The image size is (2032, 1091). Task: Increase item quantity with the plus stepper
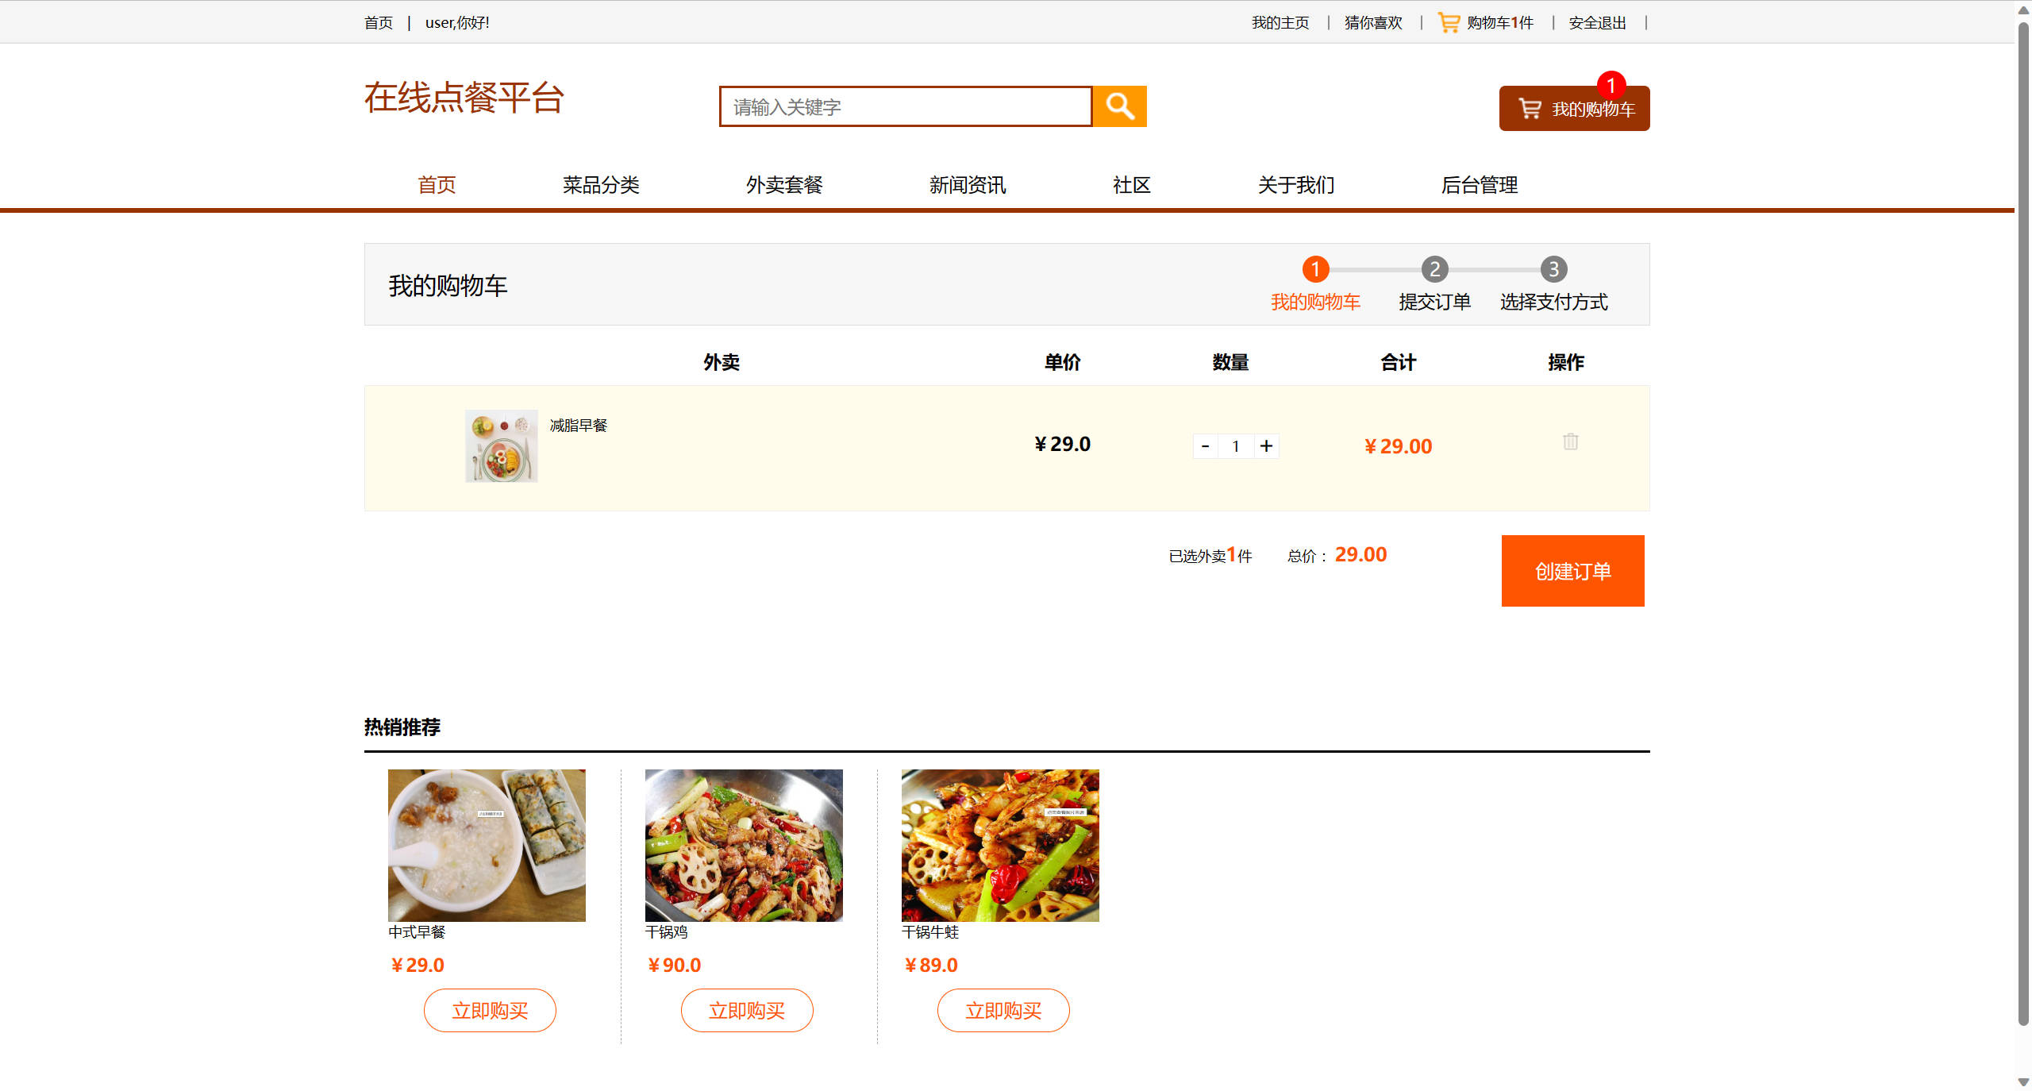click(1266, 445)
